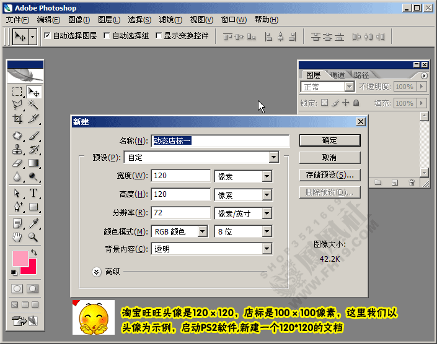Expand the 高级 advanced section
This screenshot has width=437, height=344.
tap(97, 272)
